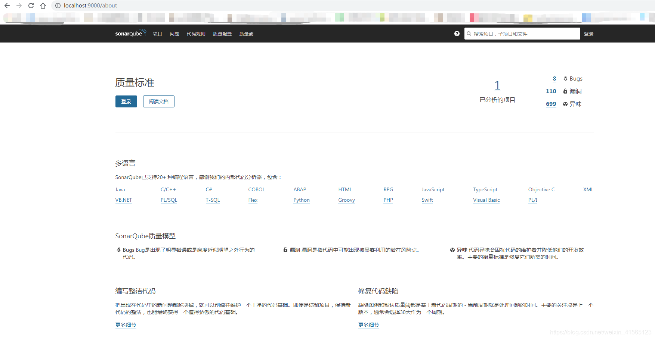Open the help question mark icon
Viewport: 655px width, 339px height.
(x=457, y=34)
